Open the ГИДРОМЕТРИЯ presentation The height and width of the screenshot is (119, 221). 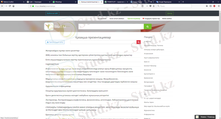click(52, 64)
